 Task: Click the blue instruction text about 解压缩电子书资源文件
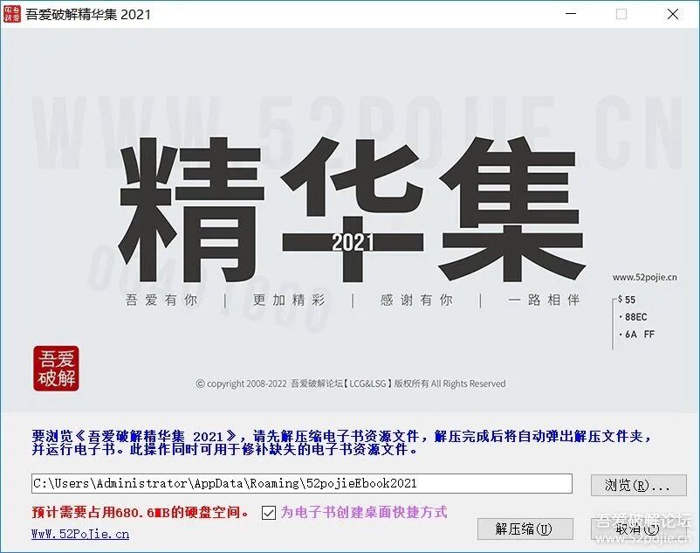(341, 442)
